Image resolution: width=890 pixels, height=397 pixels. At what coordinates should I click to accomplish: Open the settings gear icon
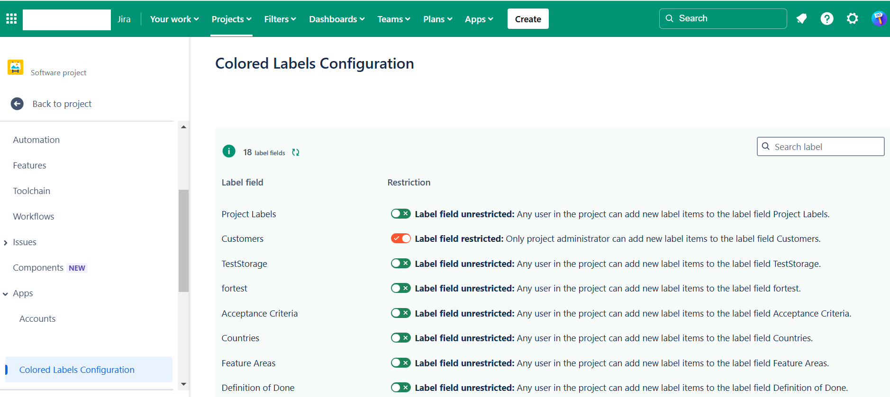[x=852, y=19]
